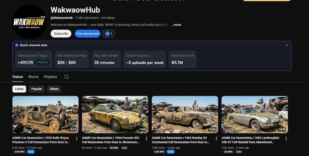The width and height of the screenshot is (309, 156).
Task: Open options menu for the Rolls-Royce Phantom II video
Action: (76, 139)
